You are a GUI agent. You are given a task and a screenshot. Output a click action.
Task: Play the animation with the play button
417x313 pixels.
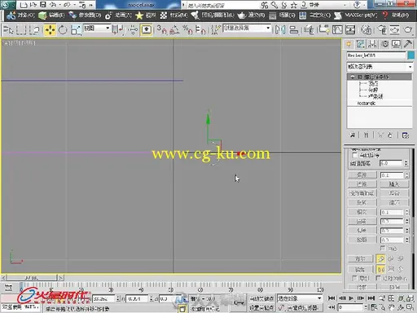point(351,298)
